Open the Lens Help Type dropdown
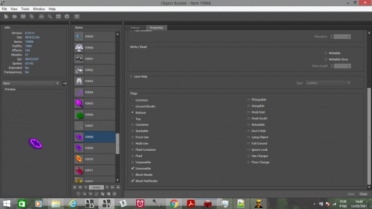Viewport: 372px width, 209px height. pyautogui.click(x=327, y=83)
